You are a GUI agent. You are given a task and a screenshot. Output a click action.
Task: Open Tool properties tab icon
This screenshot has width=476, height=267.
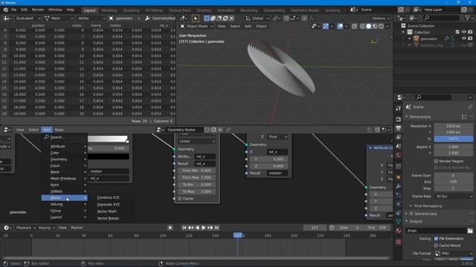[x=399, y=108]
